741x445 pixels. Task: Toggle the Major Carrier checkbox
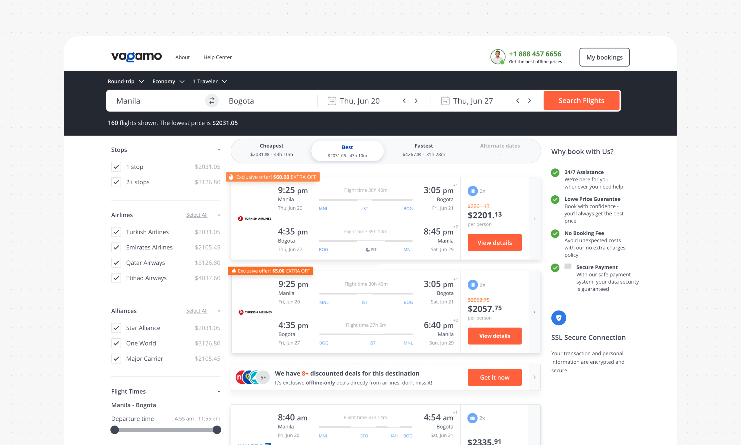[x=116, y=359]
